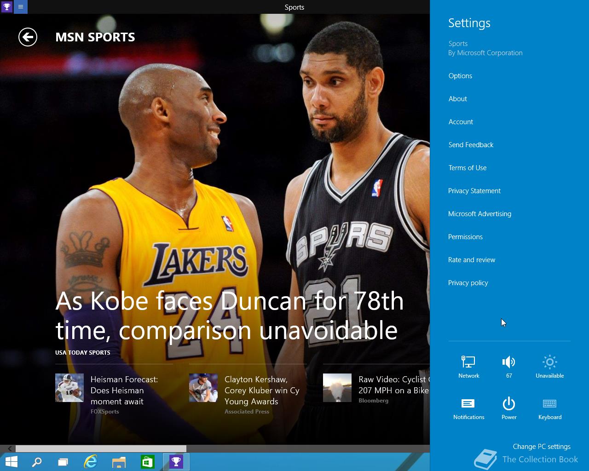Open File Explorer from taskbar

pyautogui.click(x=119, y=462)
